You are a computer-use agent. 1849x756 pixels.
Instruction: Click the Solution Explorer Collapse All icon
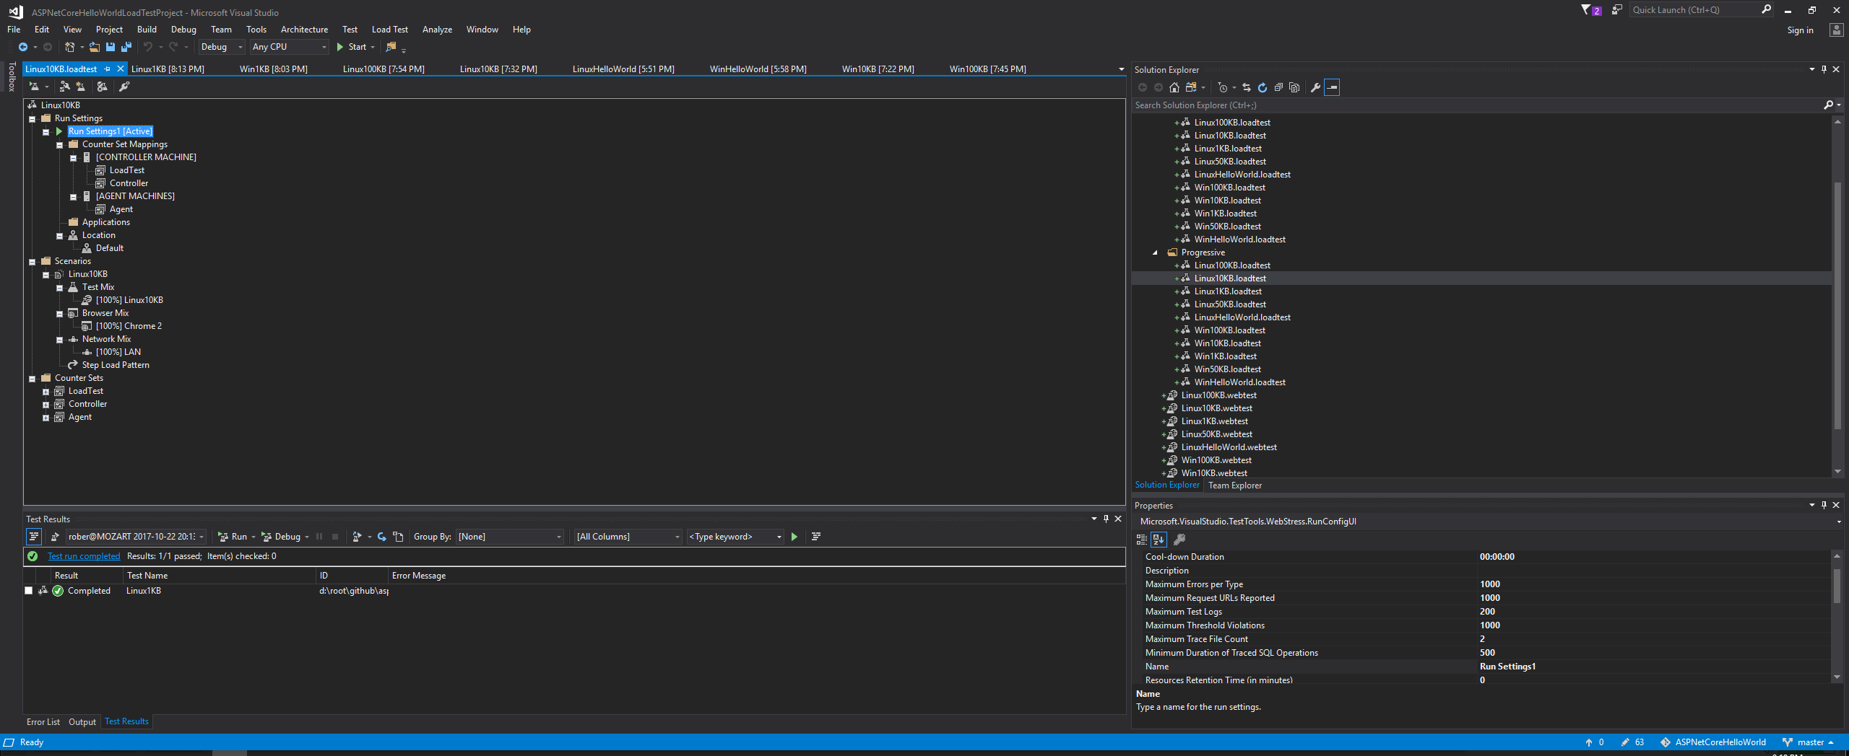[1278, 87]
